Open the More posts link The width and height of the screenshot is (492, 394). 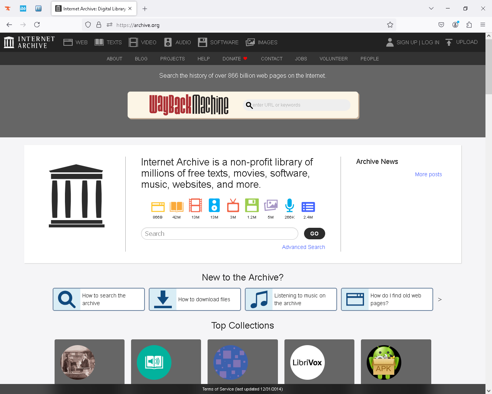pos(429,174)
